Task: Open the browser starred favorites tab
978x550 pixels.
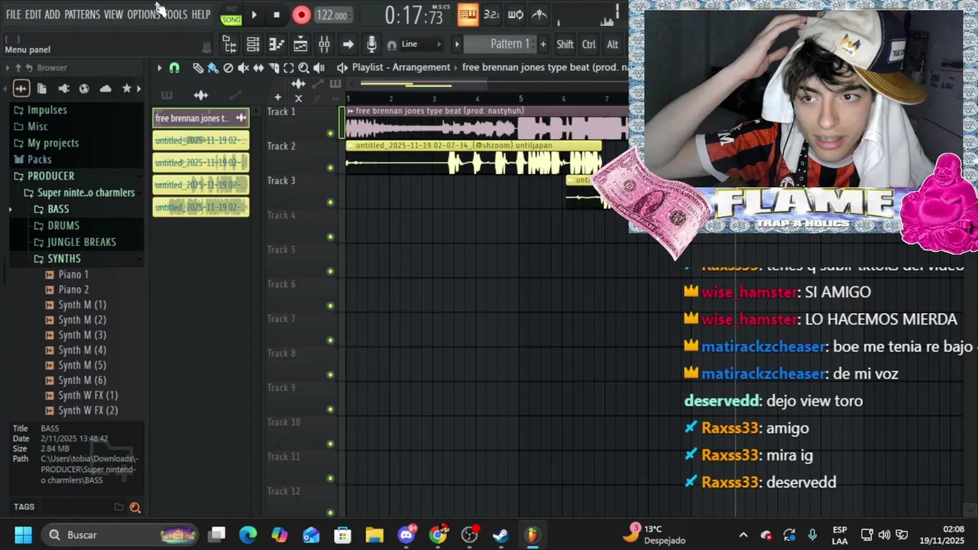Action: [127, 89]
